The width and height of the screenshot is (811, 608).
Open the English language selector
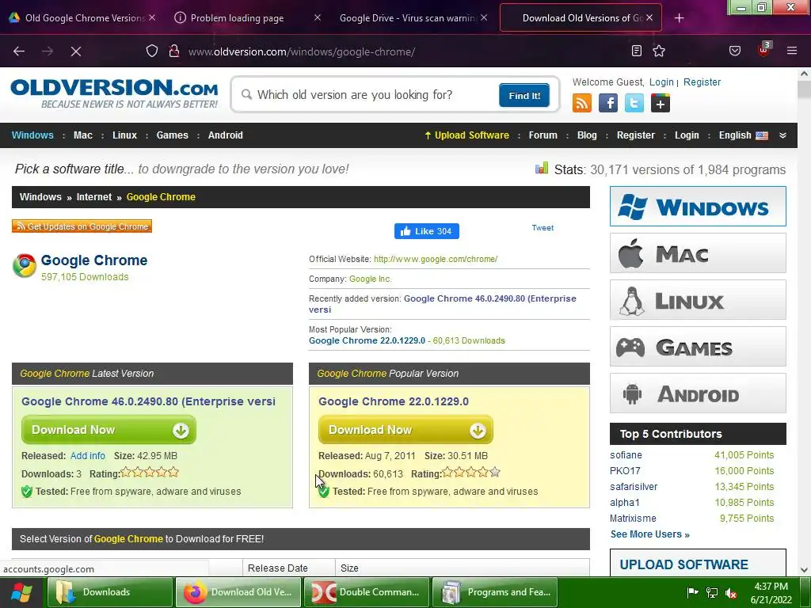[x=743, y=135]
